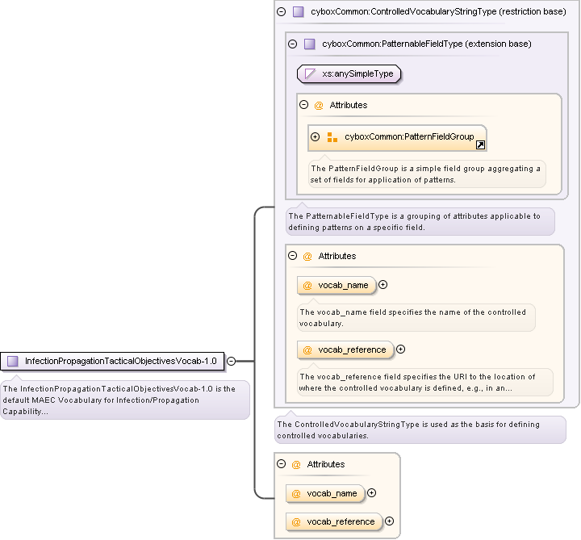Collapse the Attributes group inside ControlledVocabularyStringType
581x540 pixels.
(292, 256)
